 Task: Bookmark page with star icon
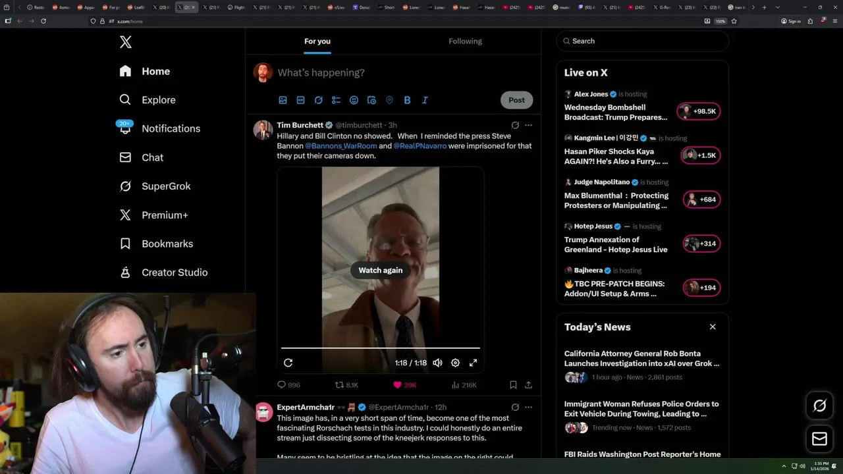[x=734, y=21]
